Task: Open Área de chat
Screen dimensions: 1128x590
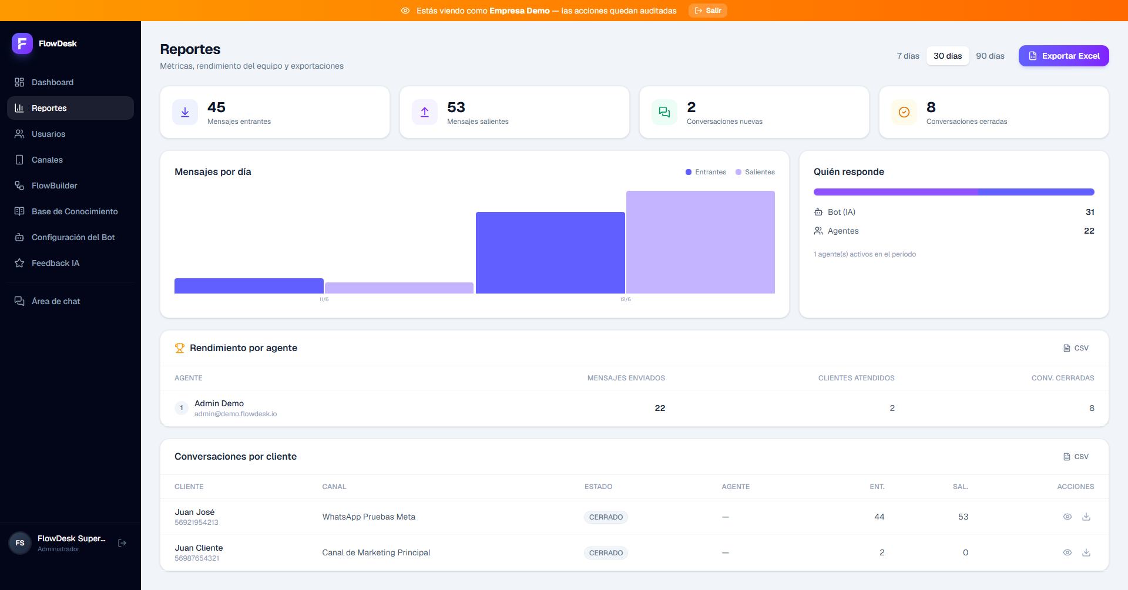Action: [x=70, y=301]
